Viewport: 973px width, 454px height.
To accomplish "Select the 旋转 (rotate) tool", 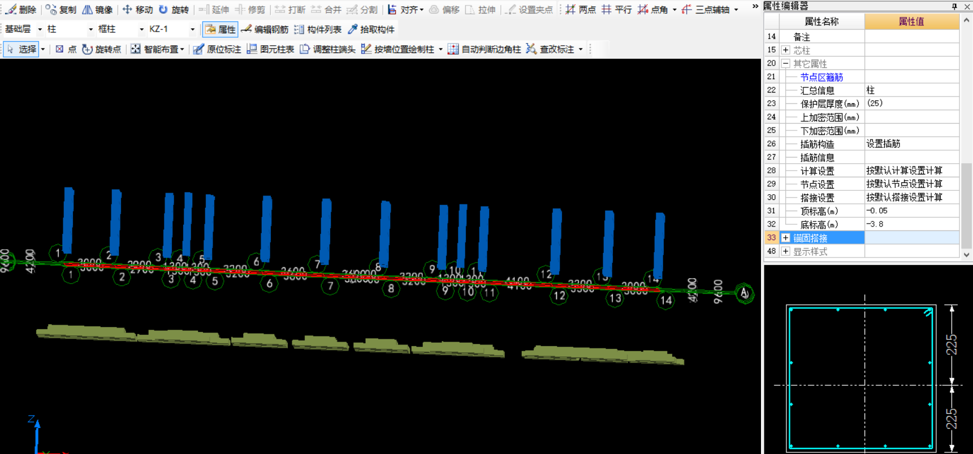I will click(x=174, y=10).
